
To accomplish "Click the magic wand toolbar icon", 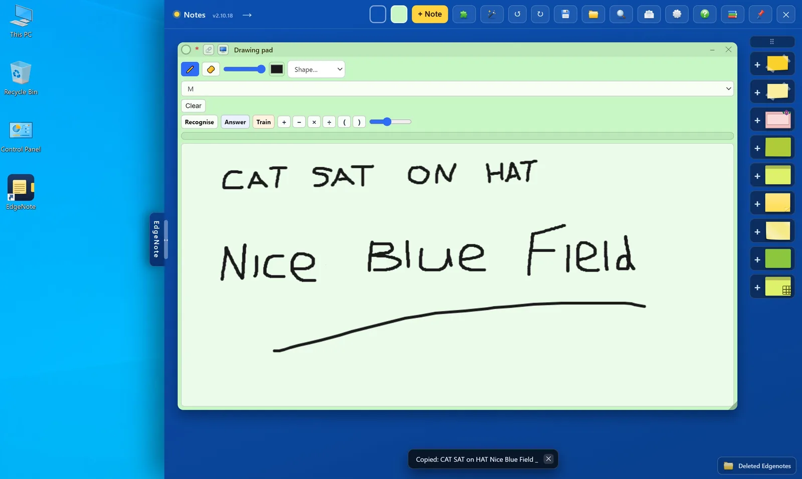I will [492, 15].
